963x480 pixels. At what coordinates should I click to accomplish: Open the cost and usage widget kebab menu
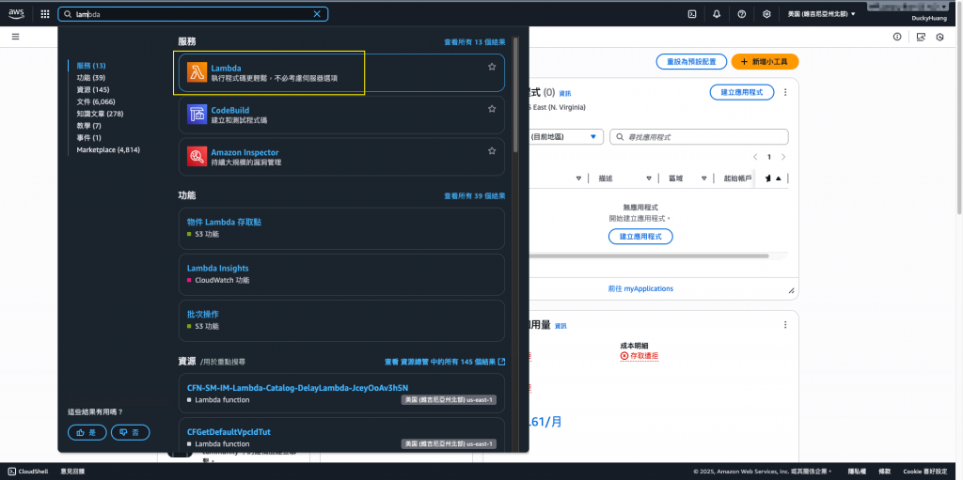point(785,325)
